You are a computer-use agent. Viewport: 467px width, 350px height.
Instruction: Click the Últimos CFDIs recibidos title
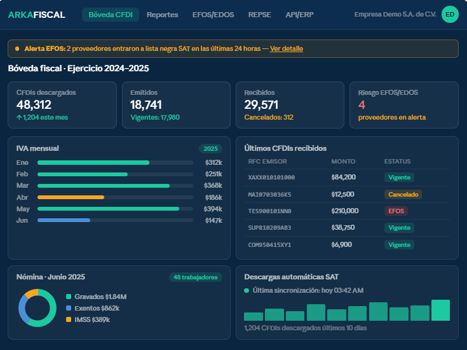[285, 148]
